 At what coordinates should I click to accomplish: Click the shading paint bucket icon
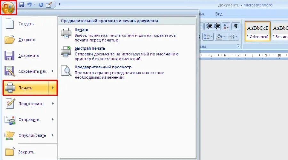[x=219, y=36]
